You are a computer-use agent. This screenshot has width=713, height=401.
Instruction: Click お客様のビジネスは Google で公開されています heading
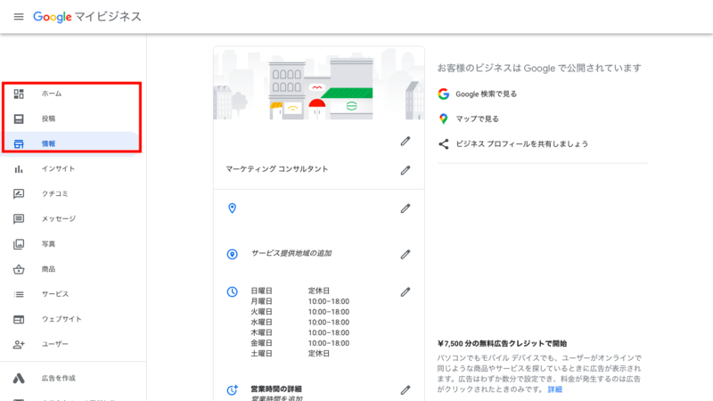pyautogui.click(x=539, y=69)
